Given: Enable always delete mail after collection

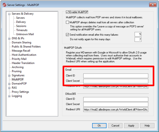Looking at the screenshot, I should tap(68, 22).
